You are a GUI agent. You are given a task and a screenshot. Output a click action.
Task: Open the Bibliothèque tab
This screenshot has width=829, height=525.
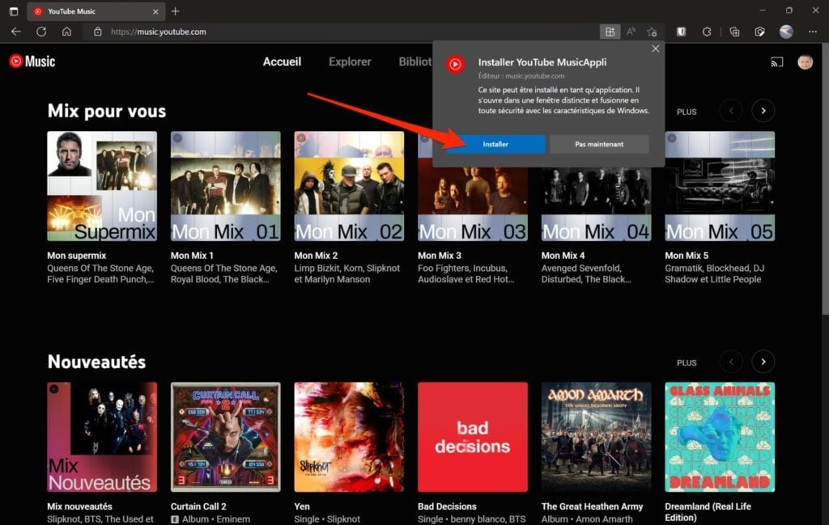pyautogui.click(x=415, y=61)
